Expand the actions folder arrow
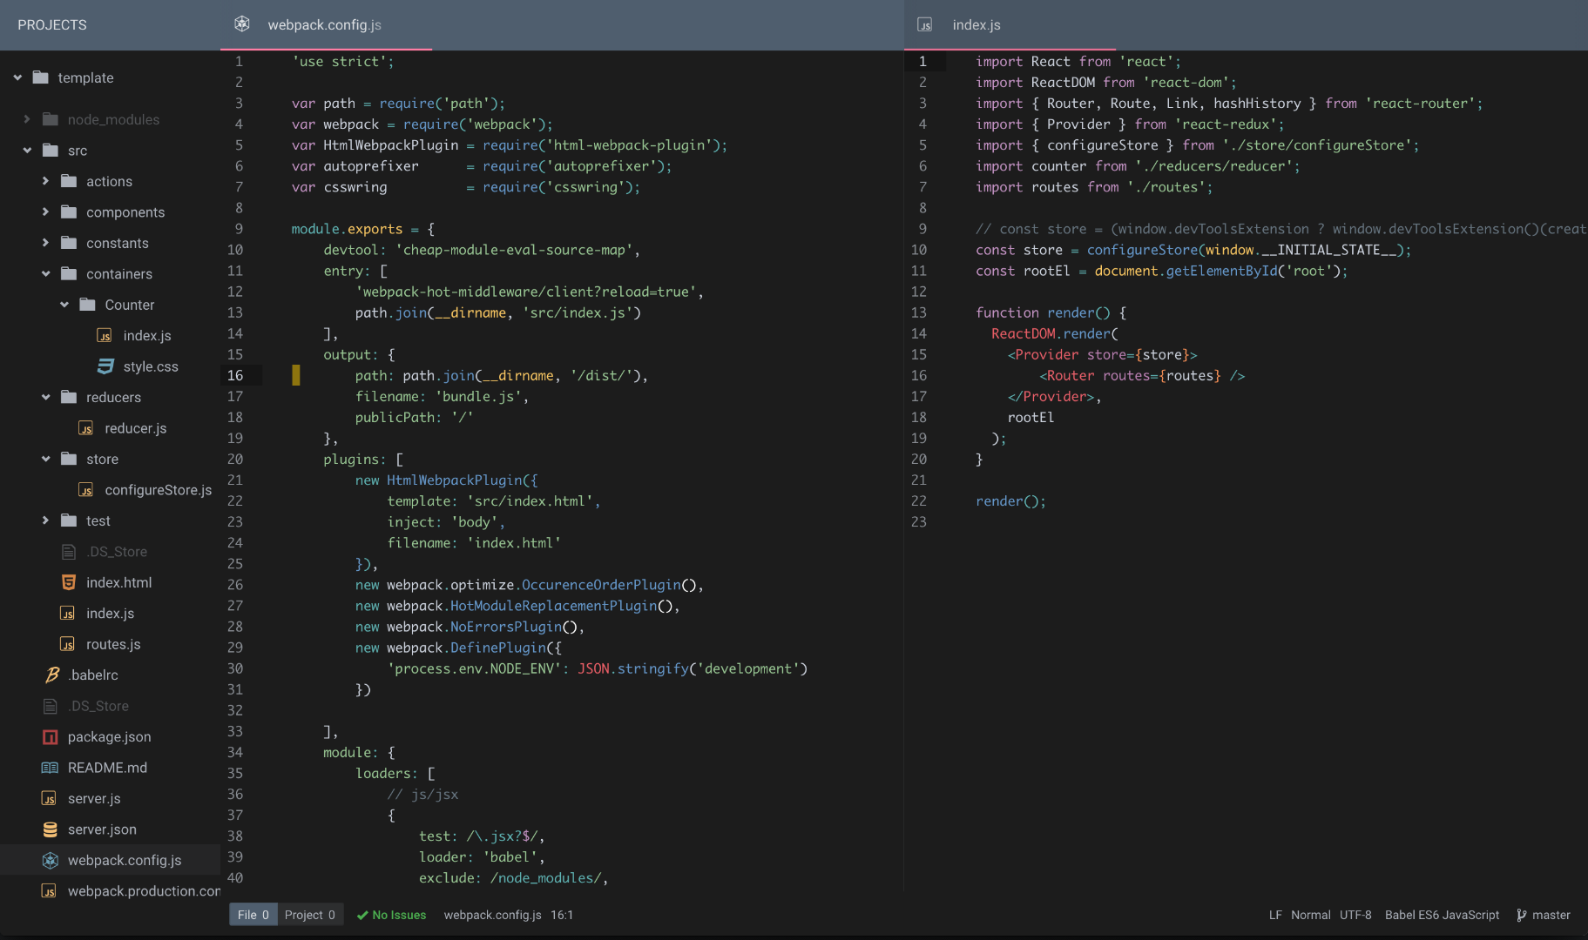 pyautogui.click(x=45, y=181)
